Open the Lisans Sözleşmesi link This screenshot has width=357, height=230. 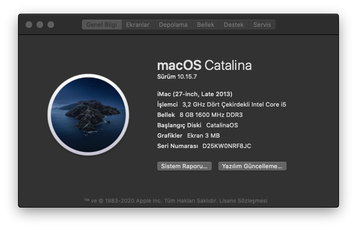click(x=246, y=200)
